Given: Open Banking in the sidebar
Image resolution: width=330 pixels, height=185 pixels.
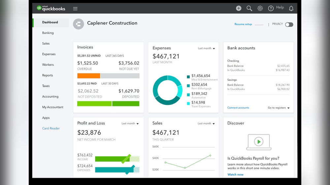Looking at the screenshot, I should 48,33.
